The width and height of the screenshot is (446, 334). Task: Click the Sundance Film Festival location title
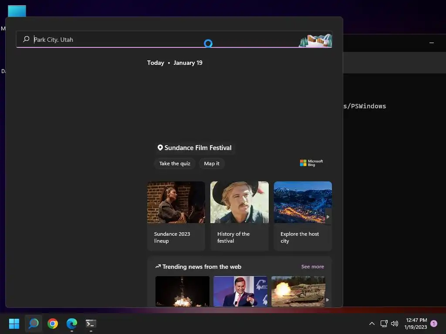tap(195, 148)
